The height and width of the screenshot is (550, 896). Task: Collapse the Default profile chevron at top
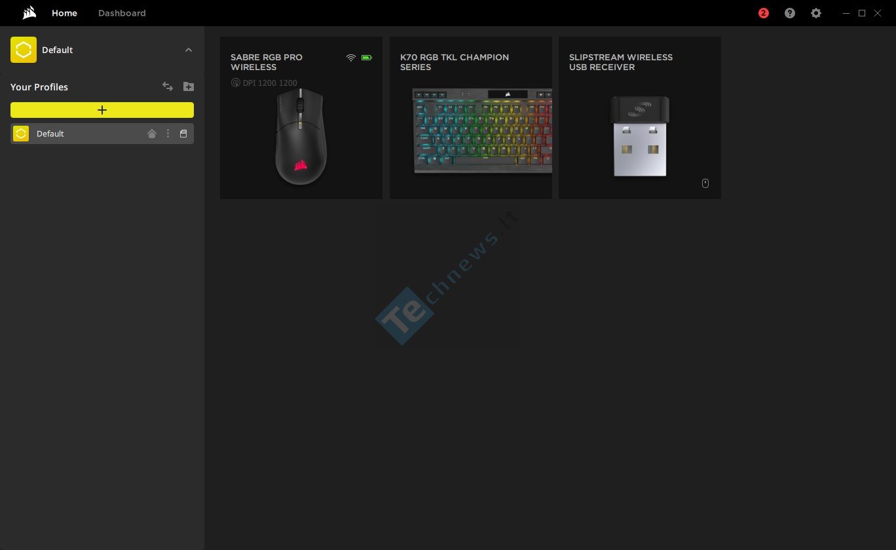coord(189,50)
